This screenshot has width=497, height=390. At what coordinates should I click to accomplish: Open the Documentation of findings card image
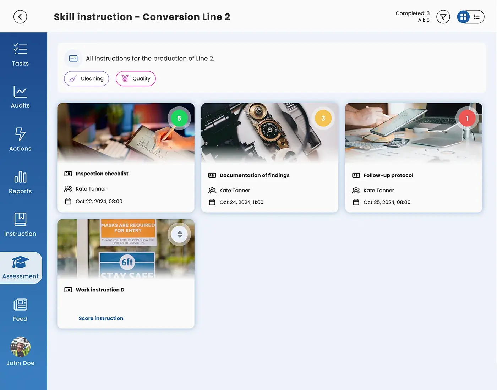click(270, 133)
